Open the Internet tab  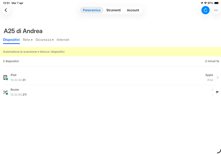click(x=63, y=40)
